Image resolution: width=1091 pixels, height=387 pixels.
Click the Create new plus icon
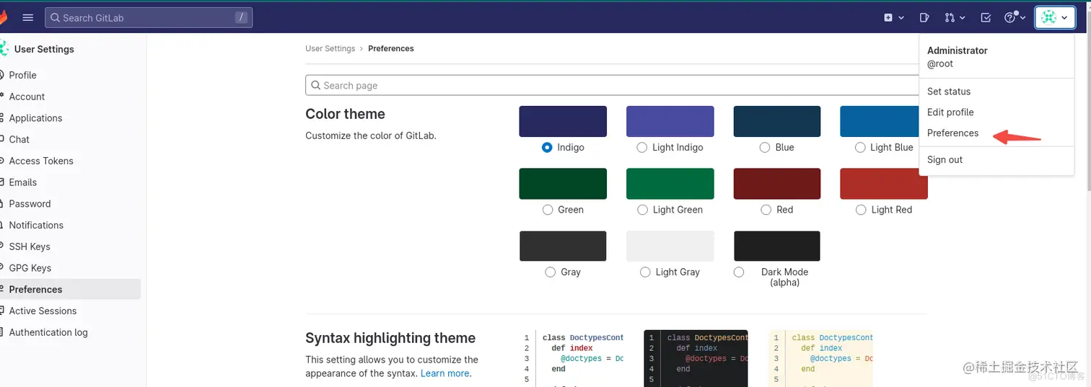pos(888,17)
